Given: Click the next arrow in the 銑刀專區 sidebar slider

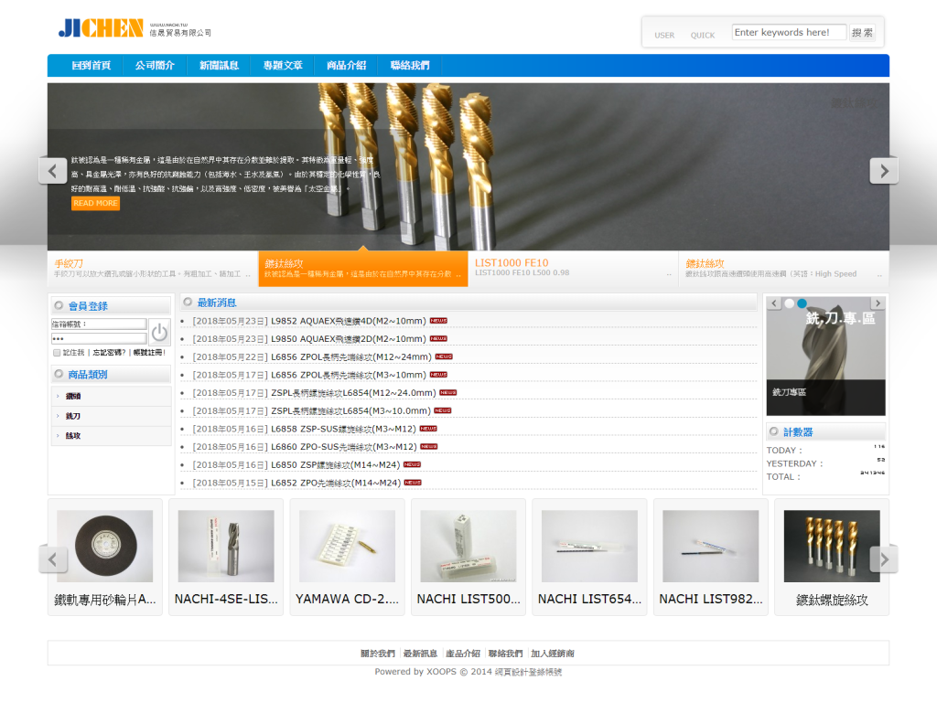Looking at the screenshot, I should (x=878, y=303).
